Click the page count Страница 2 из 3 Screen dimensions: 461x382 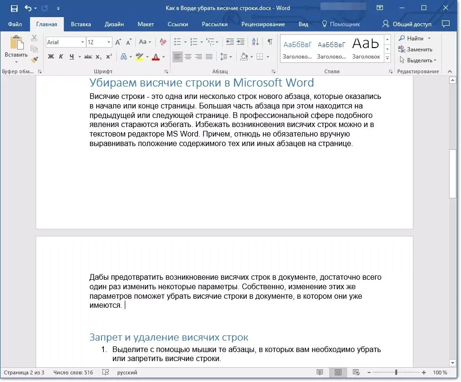(x=24, y=372)
